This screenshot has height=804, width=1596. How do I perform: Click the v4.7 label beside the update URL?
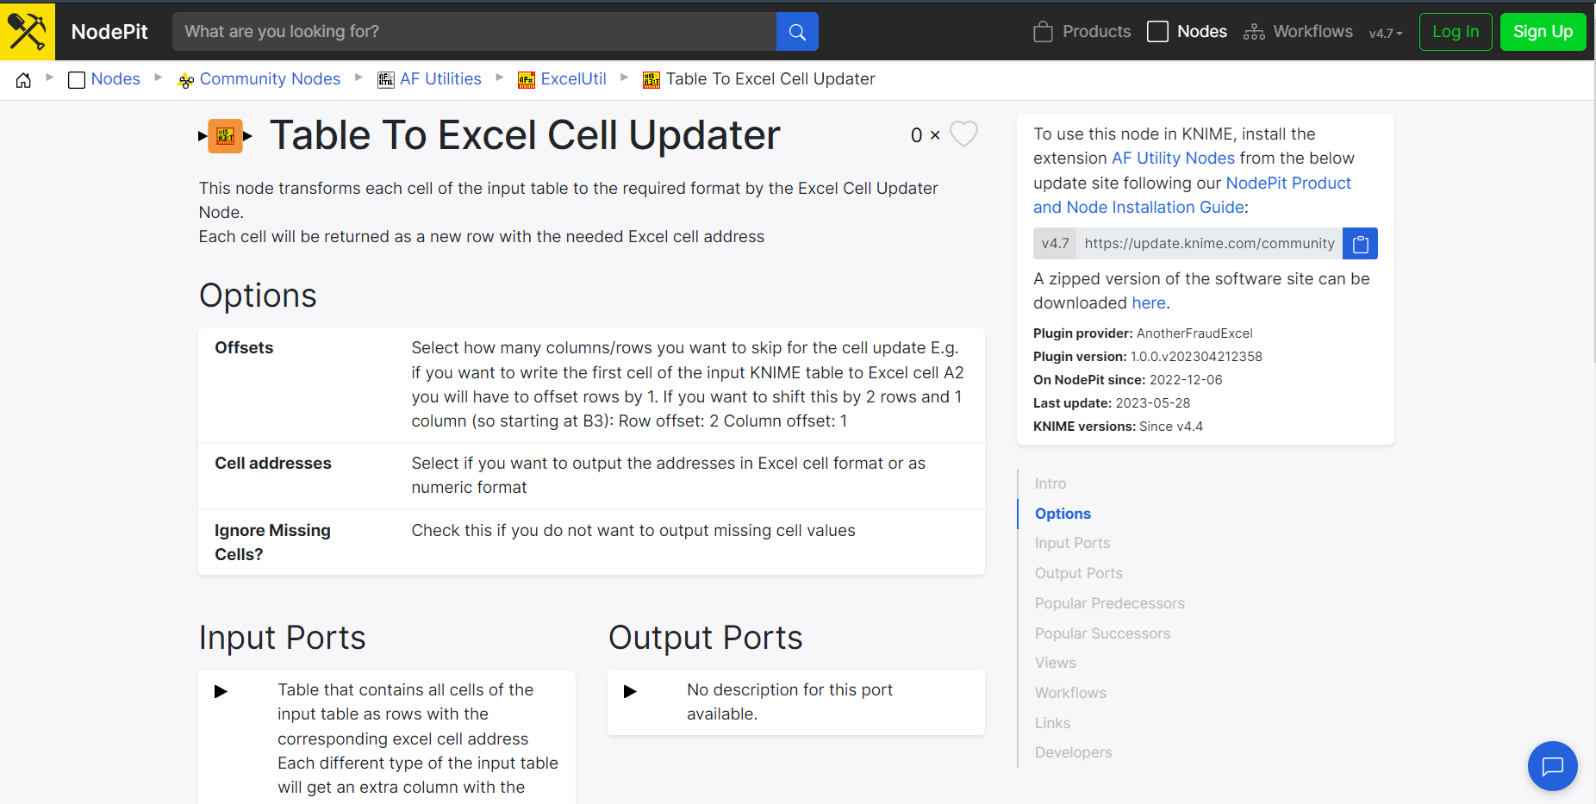(1055, 244)
